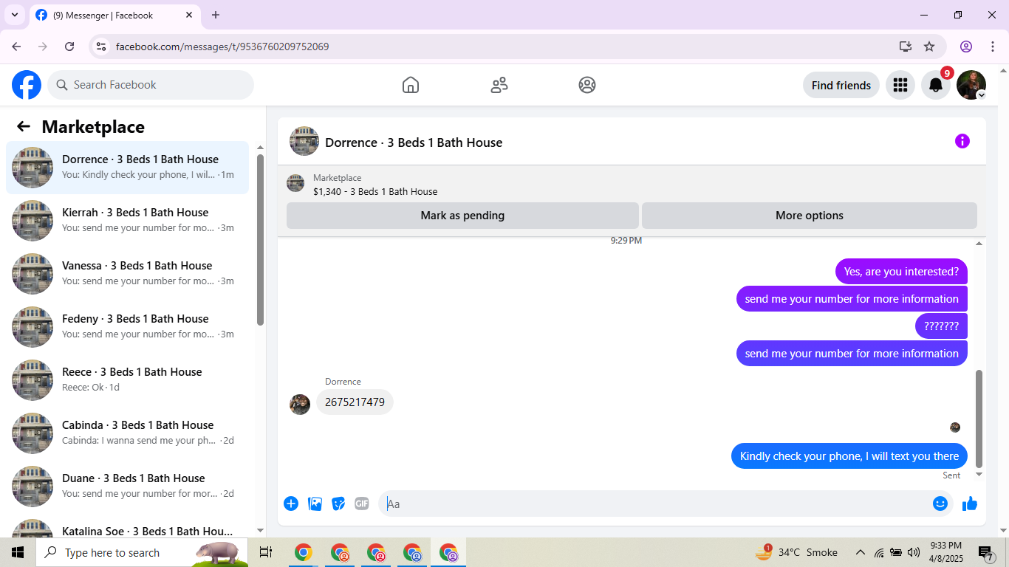Viewport: 1009px width, 567px height.
Task: Choose a sticker icon in composer
Action: (338, 504)
